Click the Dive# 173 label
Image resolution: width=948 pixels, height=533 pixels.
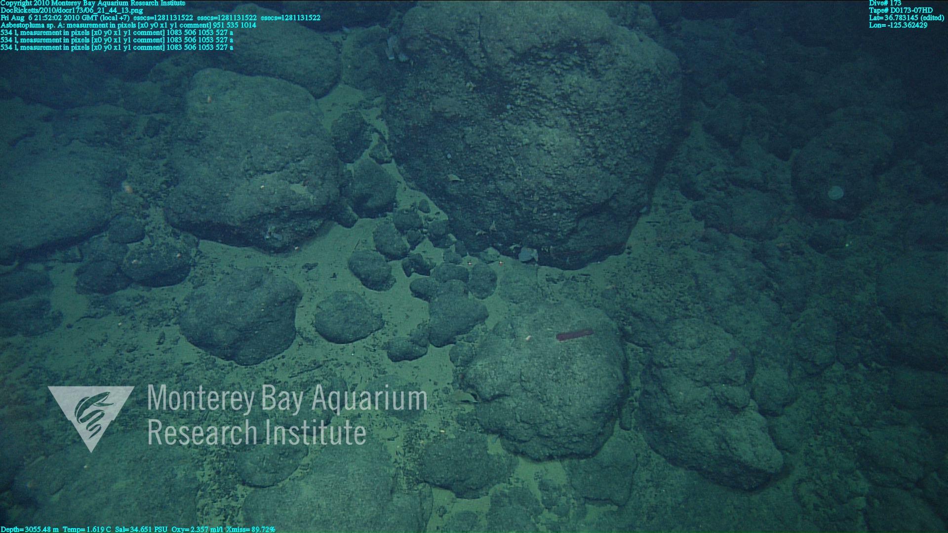click(885, 3)
